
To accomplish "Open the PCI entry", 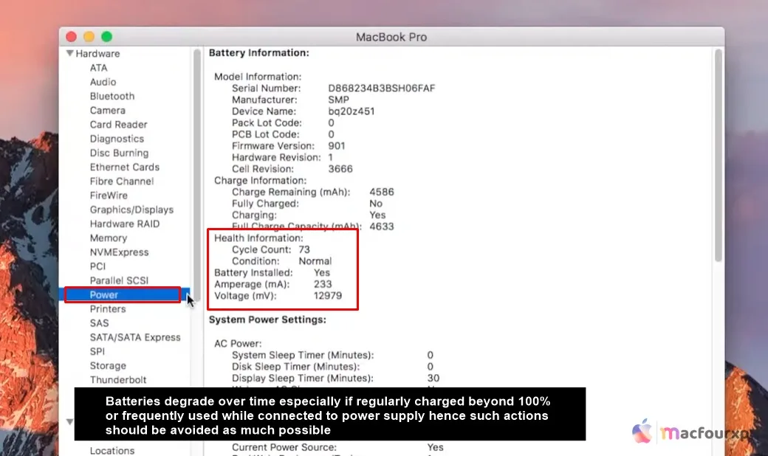I will 97,266.
